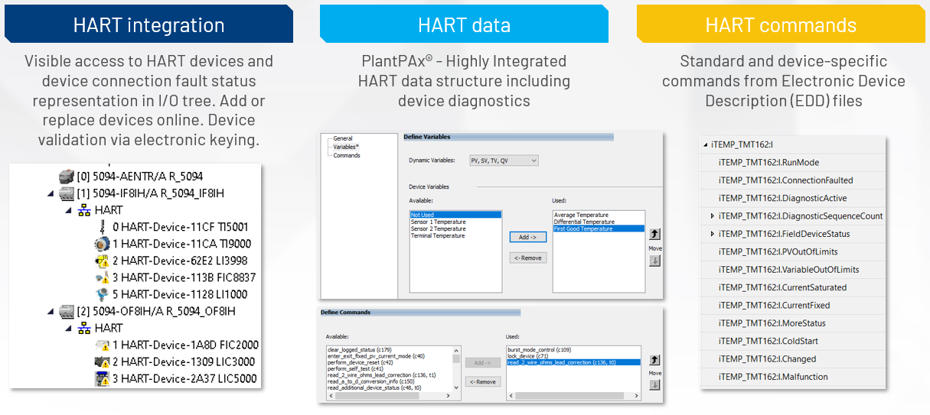
Task: Expand iTEMP_TMT162:I.FieldDeviceStatus tag
Action: 713,234
